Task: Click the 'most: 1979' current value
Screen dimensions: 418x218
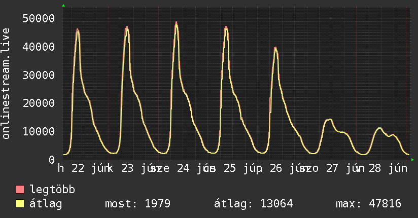Action: [137, 204]
